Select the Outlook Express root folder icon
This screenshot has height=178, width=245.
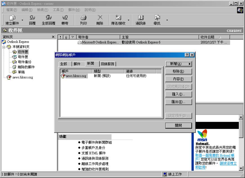(4, 42)
